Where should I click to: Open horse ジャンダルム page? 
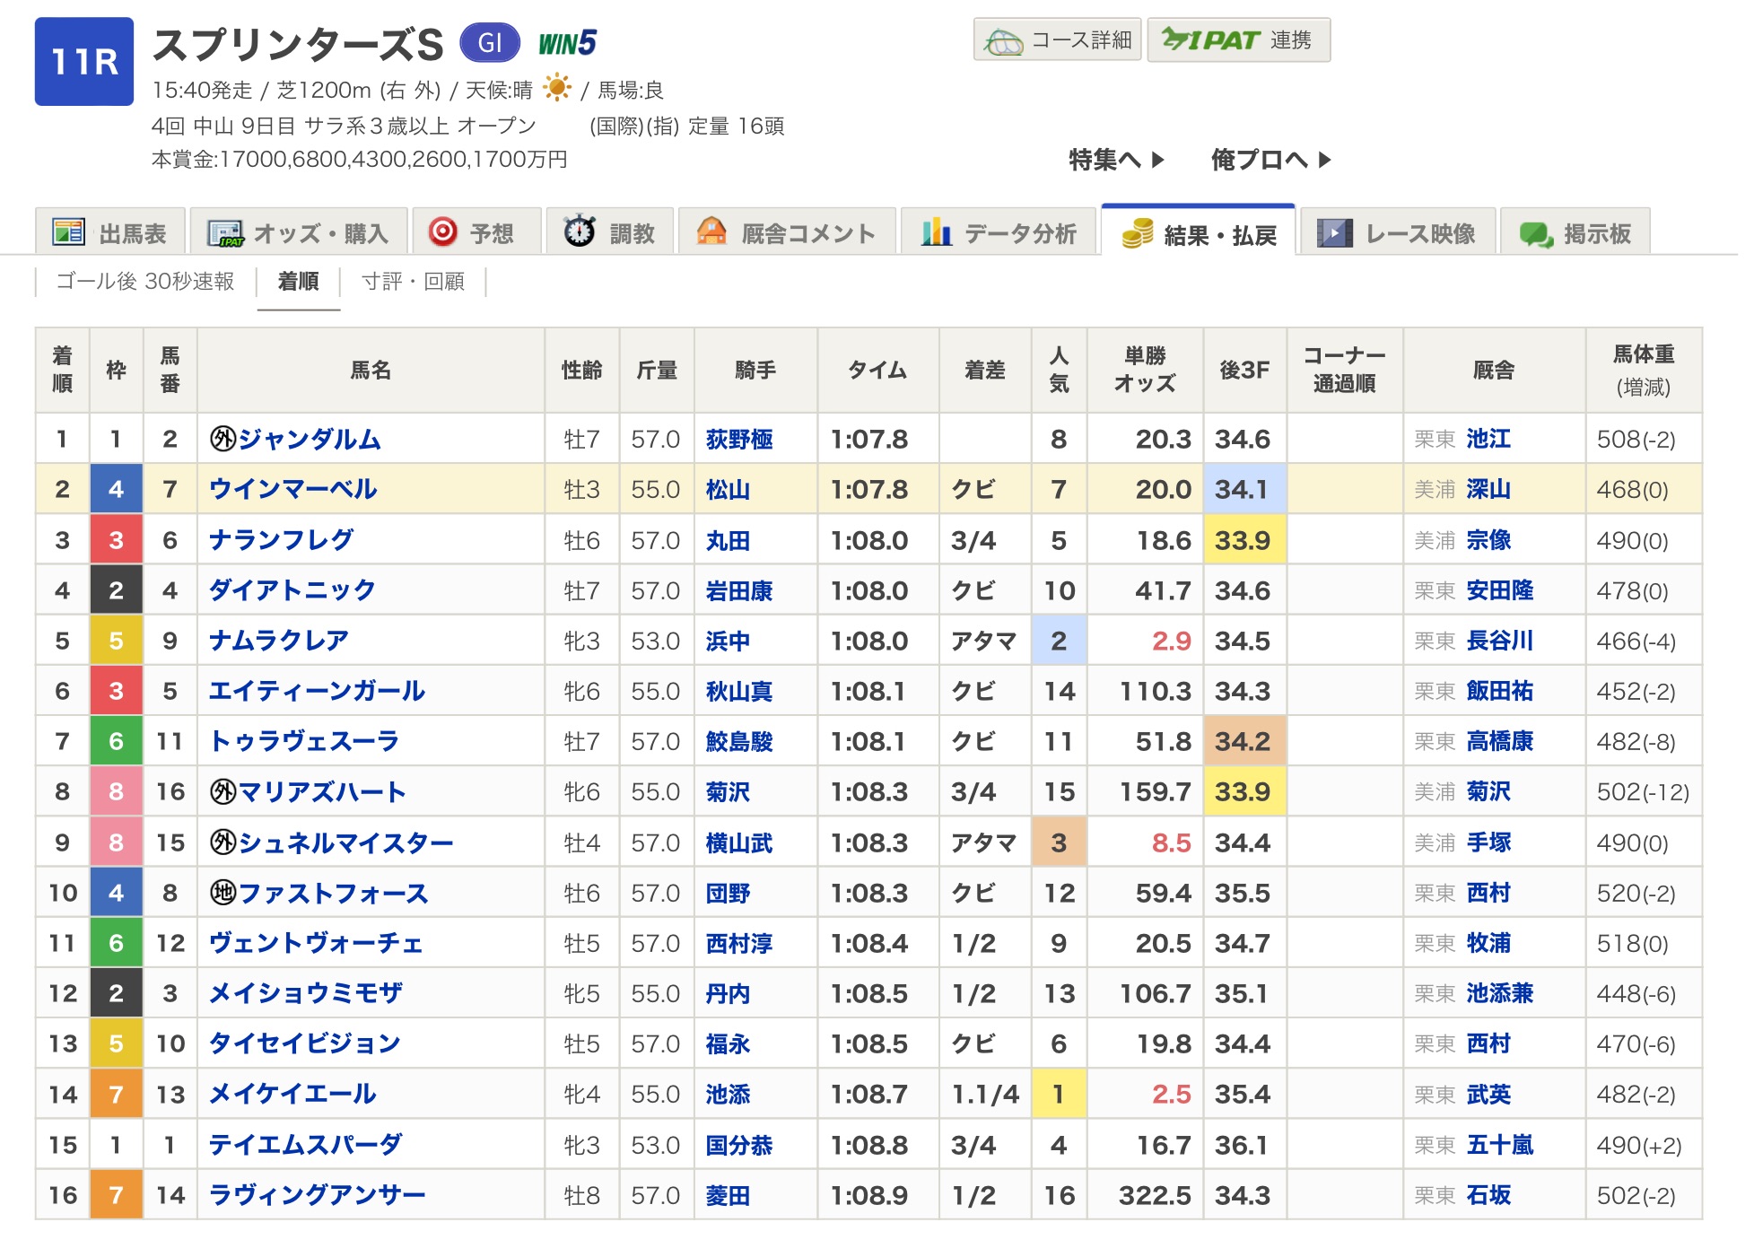(310, 439)
